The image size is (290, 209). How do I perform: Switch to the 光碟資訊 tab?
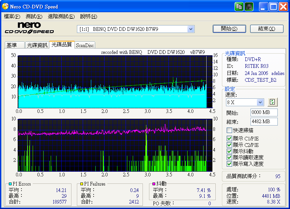tap(37, 45)
